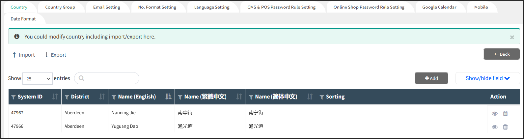Image resolution: width=524 pixels, height=139 pixels.
Task: Dismiss the info banner with the X
Action: [512, 37]
